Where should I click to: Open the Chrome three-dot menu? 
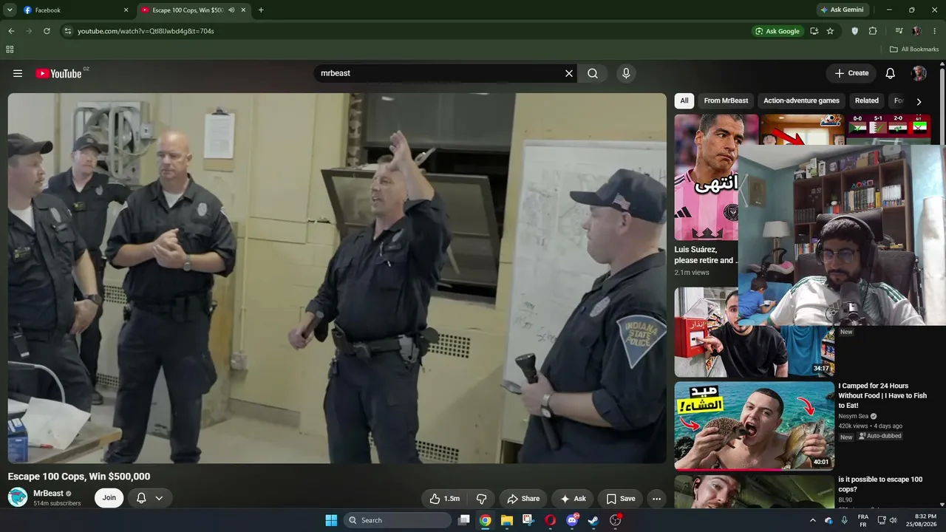[x=935, y=31]
